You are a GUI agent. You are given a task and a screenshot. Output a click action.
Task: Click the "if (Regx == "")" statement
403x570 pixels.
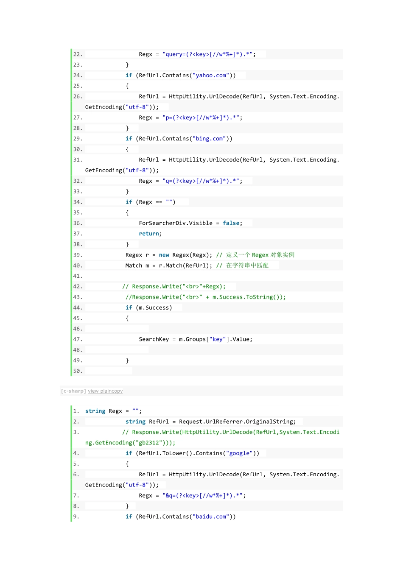(150, 202)
